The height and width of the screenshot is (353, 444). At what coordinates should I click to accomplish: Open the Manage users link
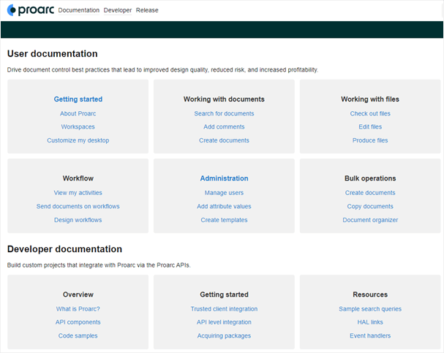coord(224,193)
